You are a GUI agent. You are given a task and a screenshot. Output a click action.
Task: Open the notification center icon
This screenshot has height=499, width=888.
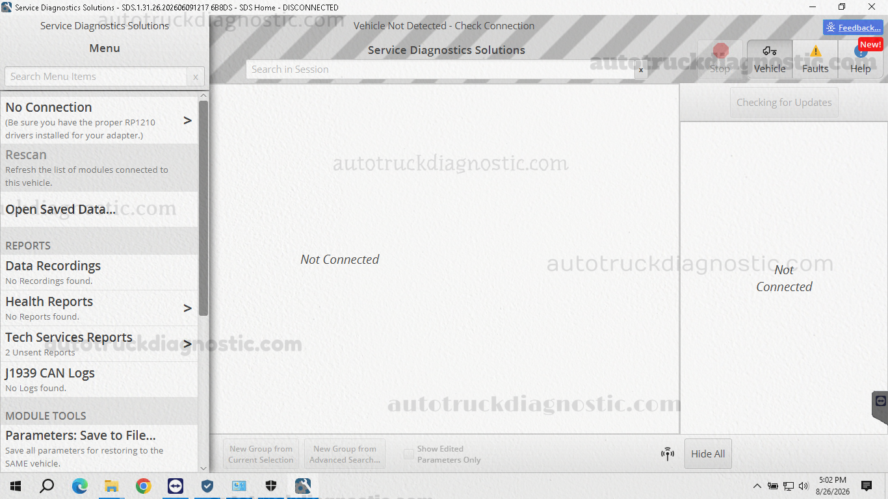click(866, 486)
